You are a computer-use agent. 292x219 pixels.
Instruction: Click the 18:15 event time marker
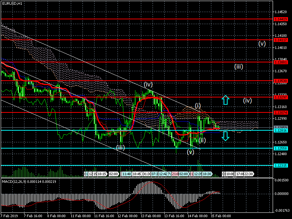[x=102, y=174]
